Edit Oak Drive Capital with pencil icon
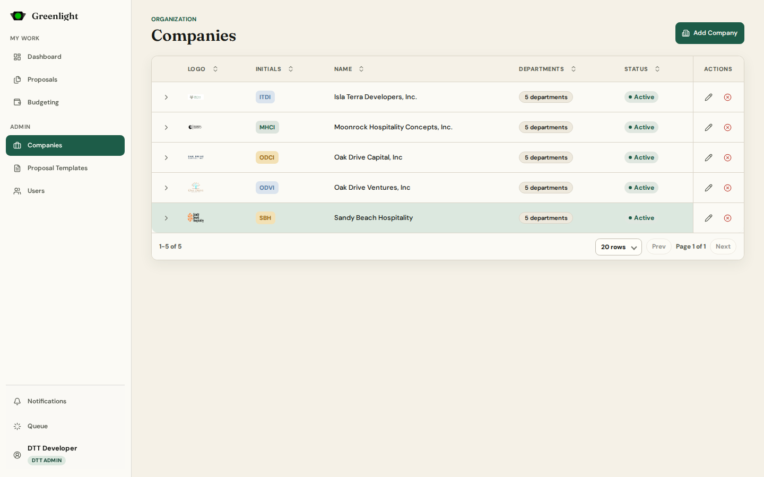The image size is (764, 477). (x=708, y=157)
